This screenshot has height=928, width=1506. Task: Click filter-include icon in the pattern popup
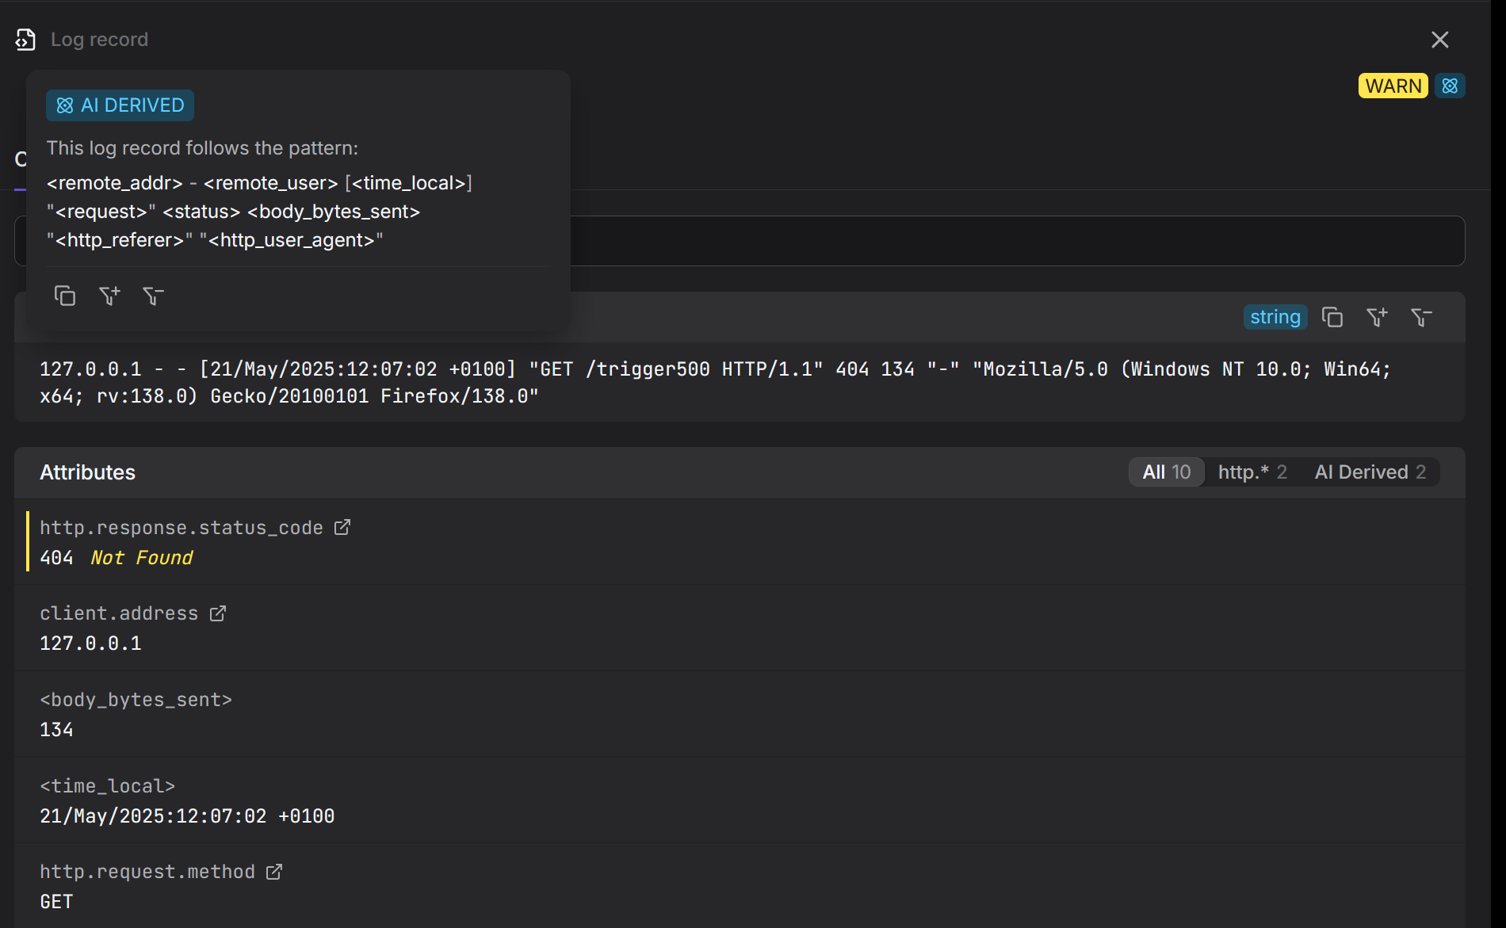pos(109,296)
